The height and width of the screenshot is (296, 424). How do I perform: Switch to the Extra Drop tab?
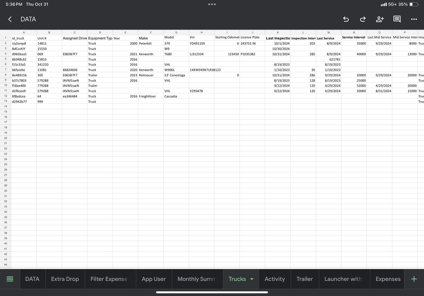65,279
